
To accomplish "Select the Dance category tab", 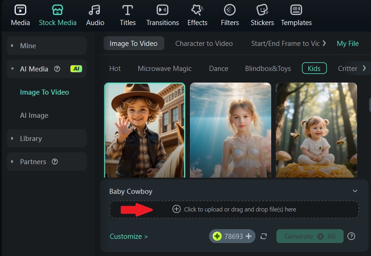I will pyautogui.click(x=219, y=69).
